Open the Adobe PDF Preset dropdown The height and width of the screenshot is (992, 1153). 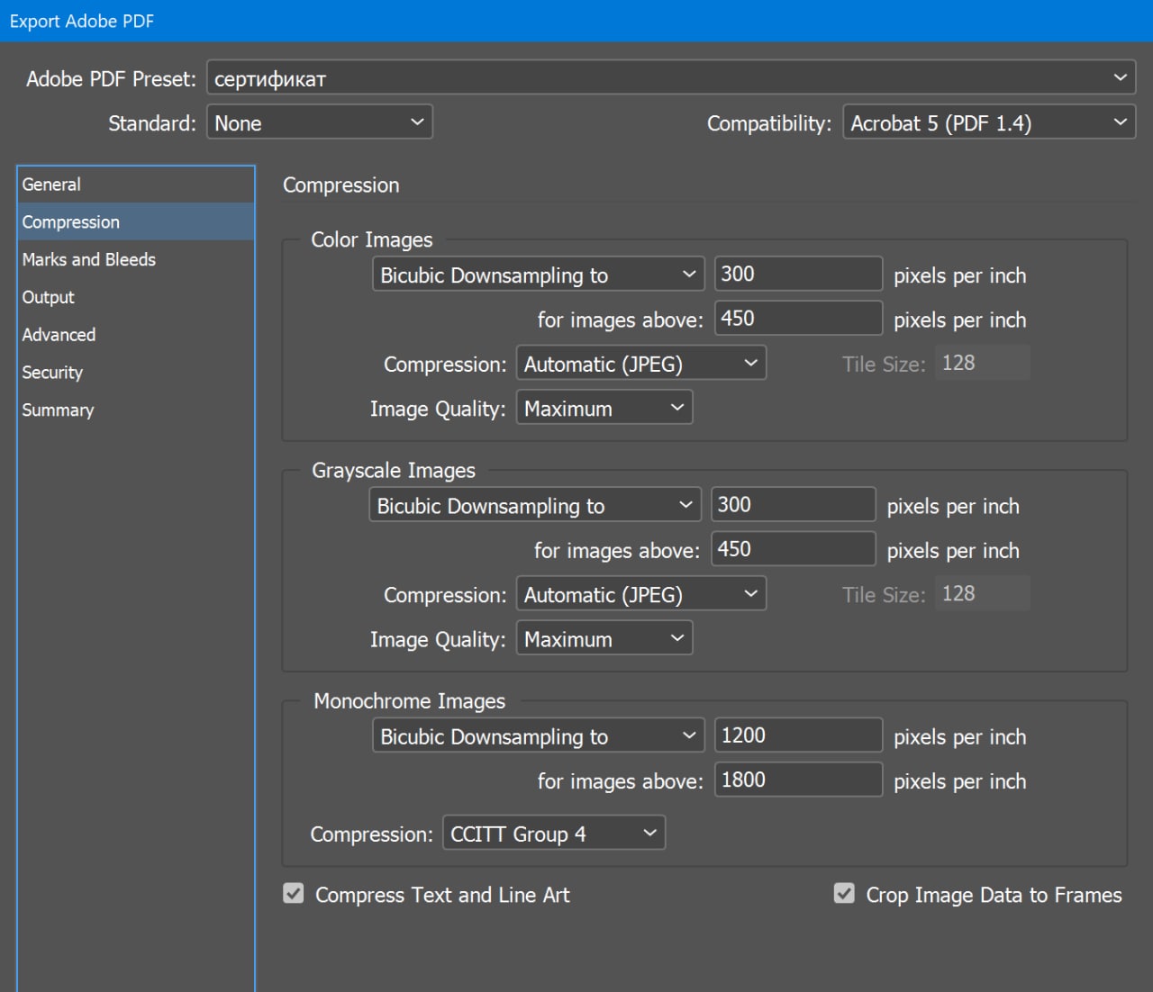pyautogui.click(x=670, y=78)
